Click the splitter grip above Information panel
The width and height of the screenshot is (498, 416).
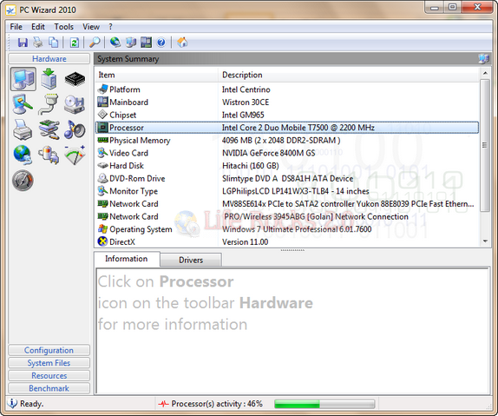click(x=292, y=250)
